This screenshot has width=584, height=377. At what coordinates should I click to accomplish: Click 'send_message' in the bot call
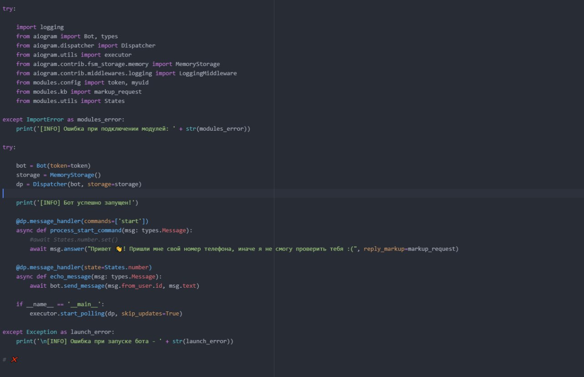(x=84, y=286)
